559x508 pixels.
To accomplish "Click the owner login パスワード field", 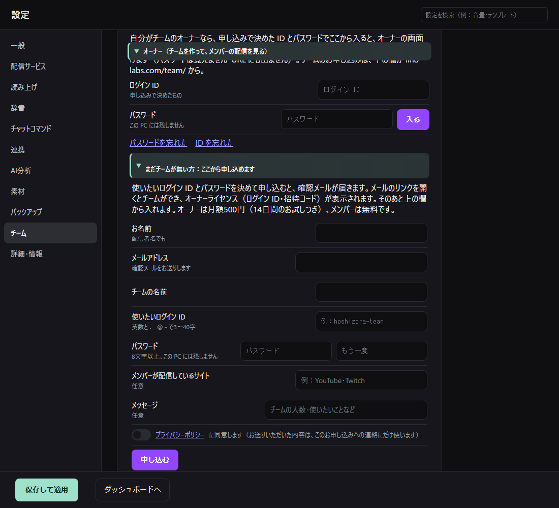I will (x=336, y=119).
